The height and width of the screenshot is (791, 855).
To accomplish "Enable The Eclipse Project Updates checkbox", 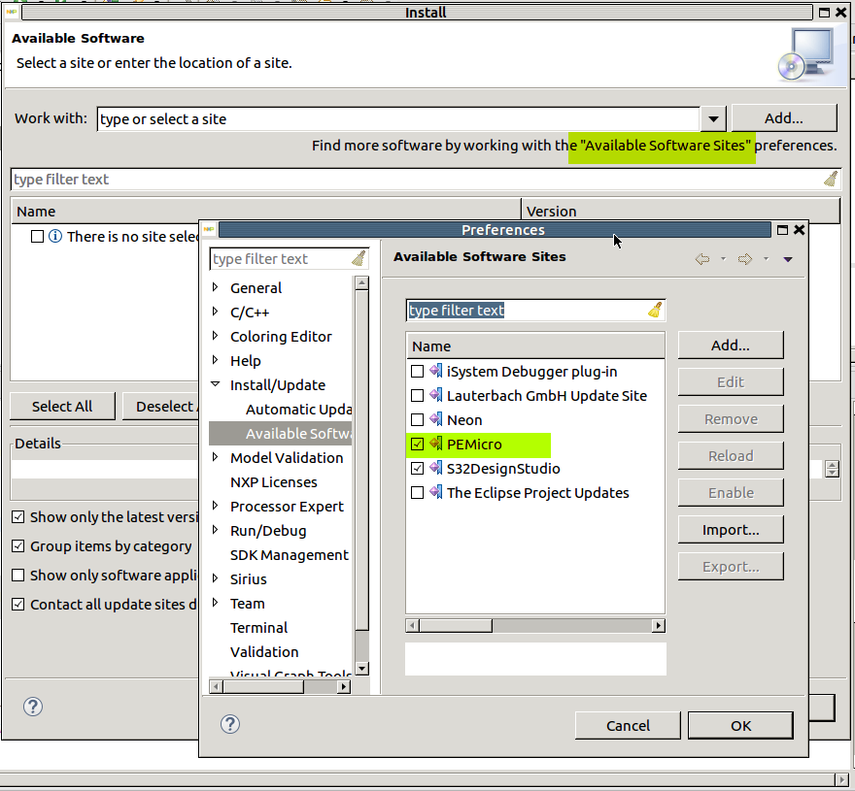I will click(x=417, y=493).
